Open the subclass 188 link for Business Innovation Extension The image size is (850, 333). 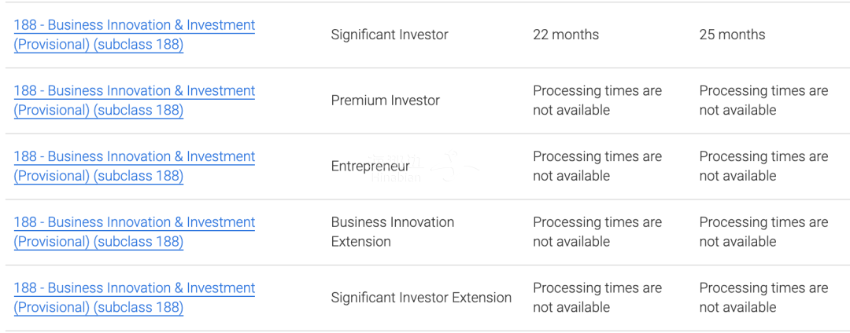(x=134, y=232)
